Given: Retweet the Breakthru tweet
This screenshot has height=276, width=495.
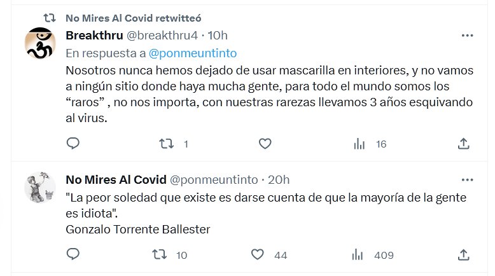Looking at the screenshot, I should pos(165,144).
